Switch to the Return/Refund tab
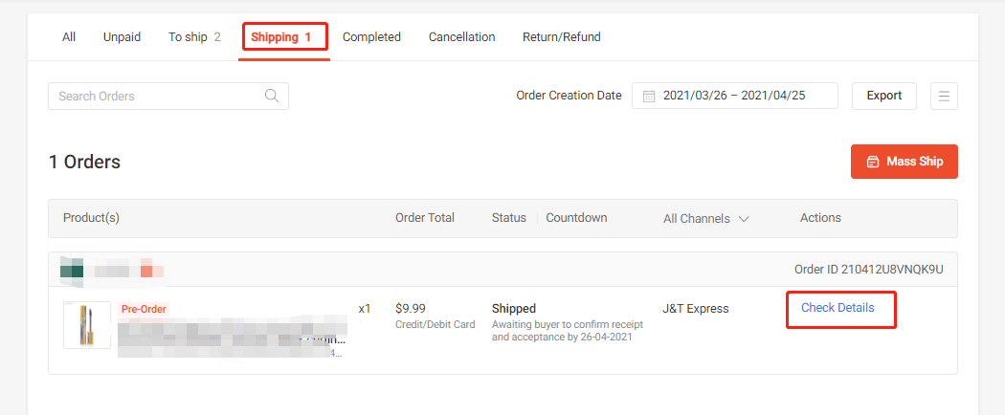Viewport: 1005px width, 415px height. (x=561, y=37)
